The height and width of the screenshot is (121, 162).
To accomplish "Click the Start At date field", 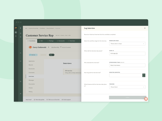I will pyautogui.click(x=127, y=54).
